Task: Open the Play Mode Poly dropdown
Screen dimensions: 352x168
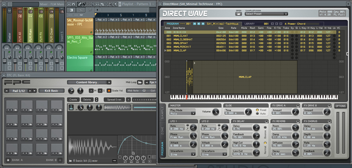Action: click(x=182, y=113)
